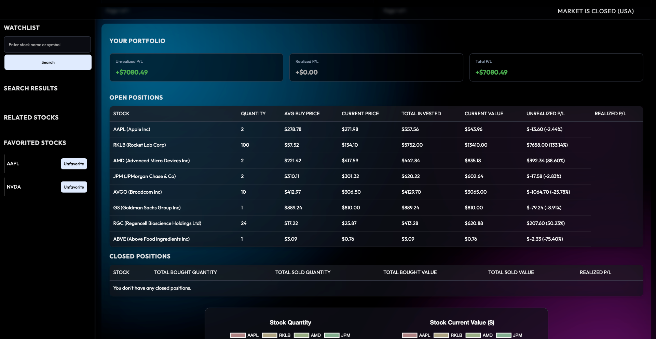Click the Total P/L summary card
Screen dimensions: 656x339
(556, 67)
